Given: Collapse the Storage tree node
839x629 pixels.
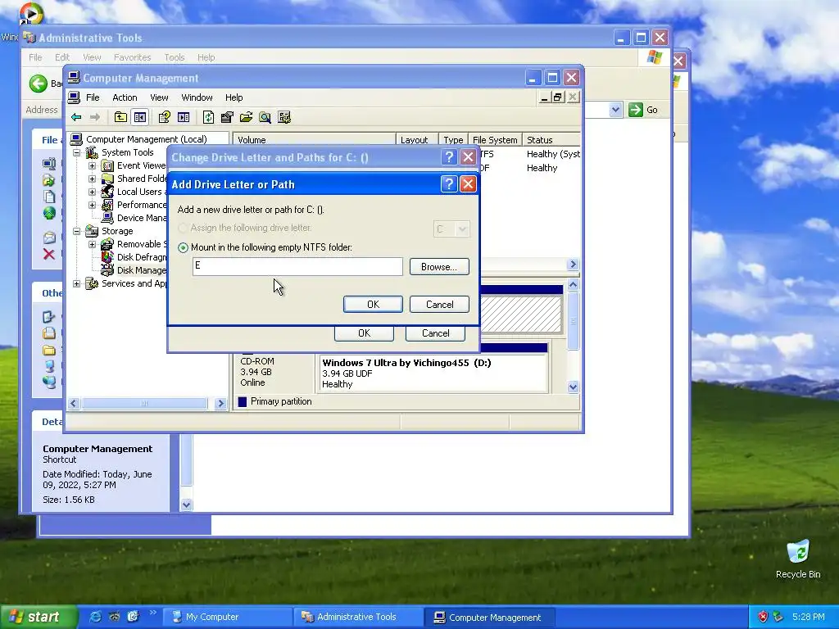Looking at the screenshot, I should pyautogui.click(x=76, y=231).
